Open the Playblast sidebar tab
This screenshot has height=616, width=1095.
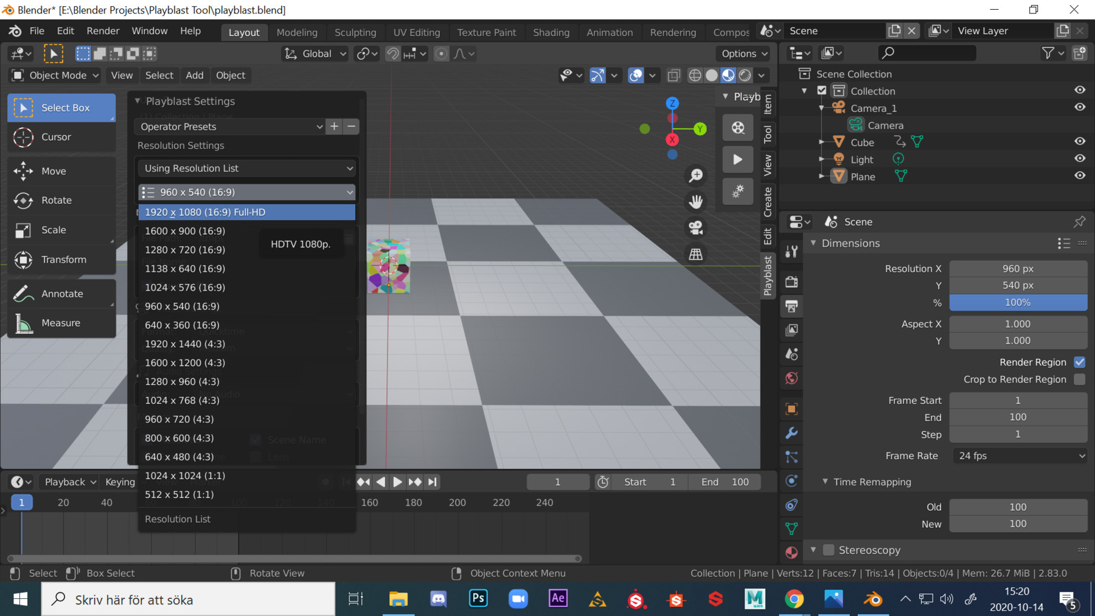point(768,275)
